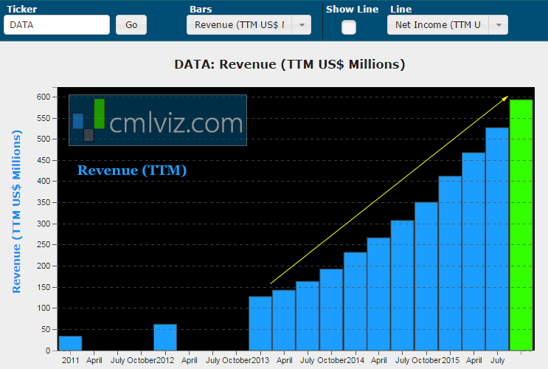Click the yellow trend arrow's arrowhead
The image size is (548, 369).
click(x=505, y=98)
